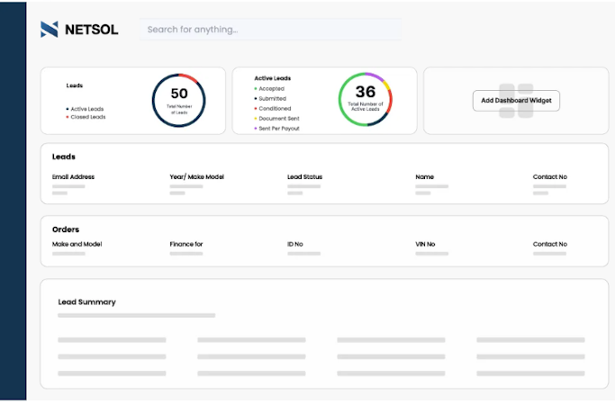615x405 pixels.
Task: Select the Submitted legend entry
Action: [271, 99]
